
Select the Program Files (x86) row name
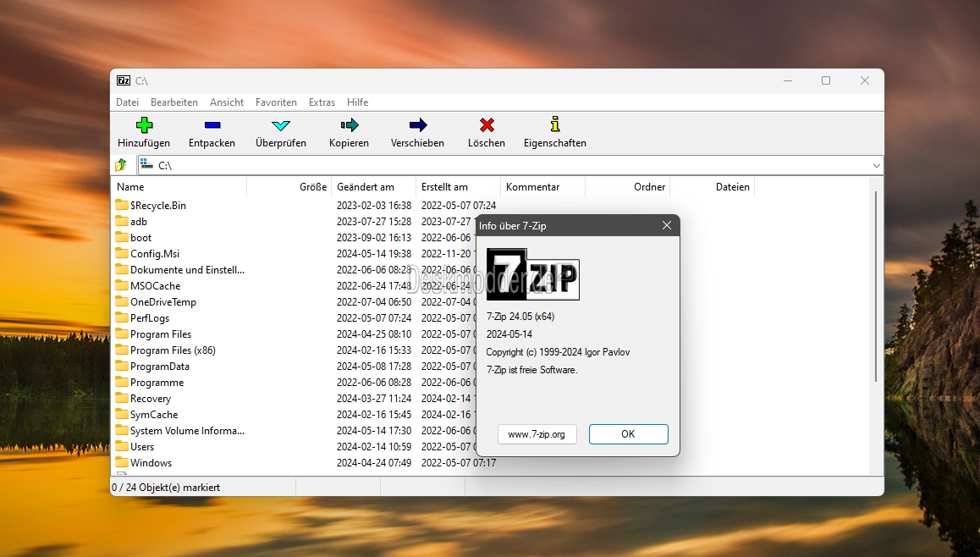point(173,350)
